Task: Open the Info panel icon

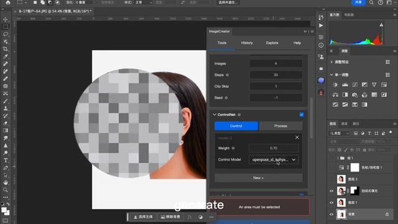Action: 321,45
